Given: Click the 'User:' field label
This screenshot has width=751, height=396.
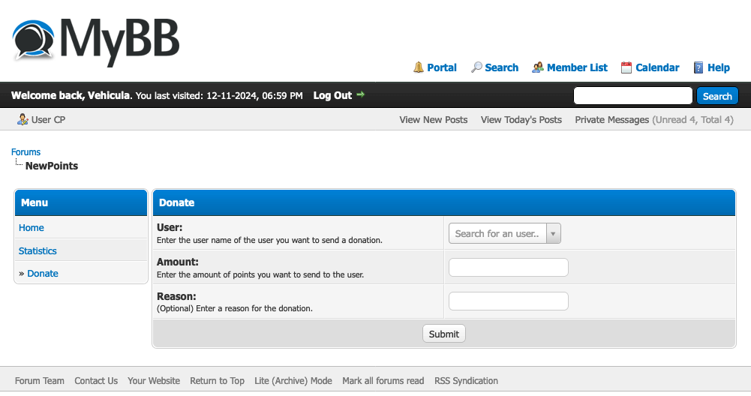Looking at the screenshot, I should [x=170, y=227].
